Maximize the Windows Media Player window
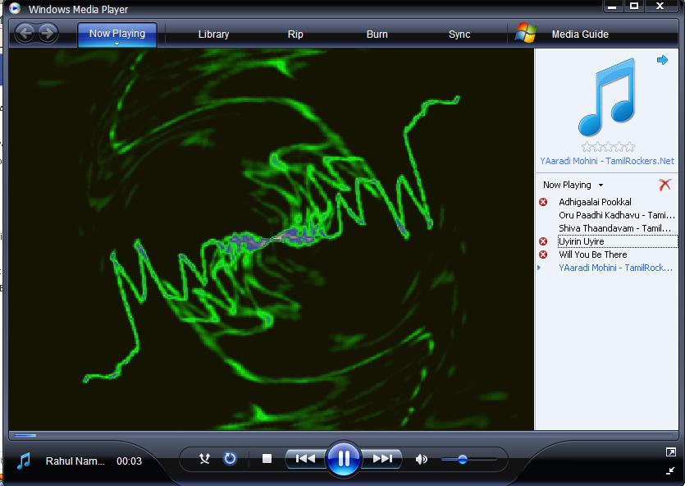The height and width of the screenshot is (486, 685). tap(634, 6)
